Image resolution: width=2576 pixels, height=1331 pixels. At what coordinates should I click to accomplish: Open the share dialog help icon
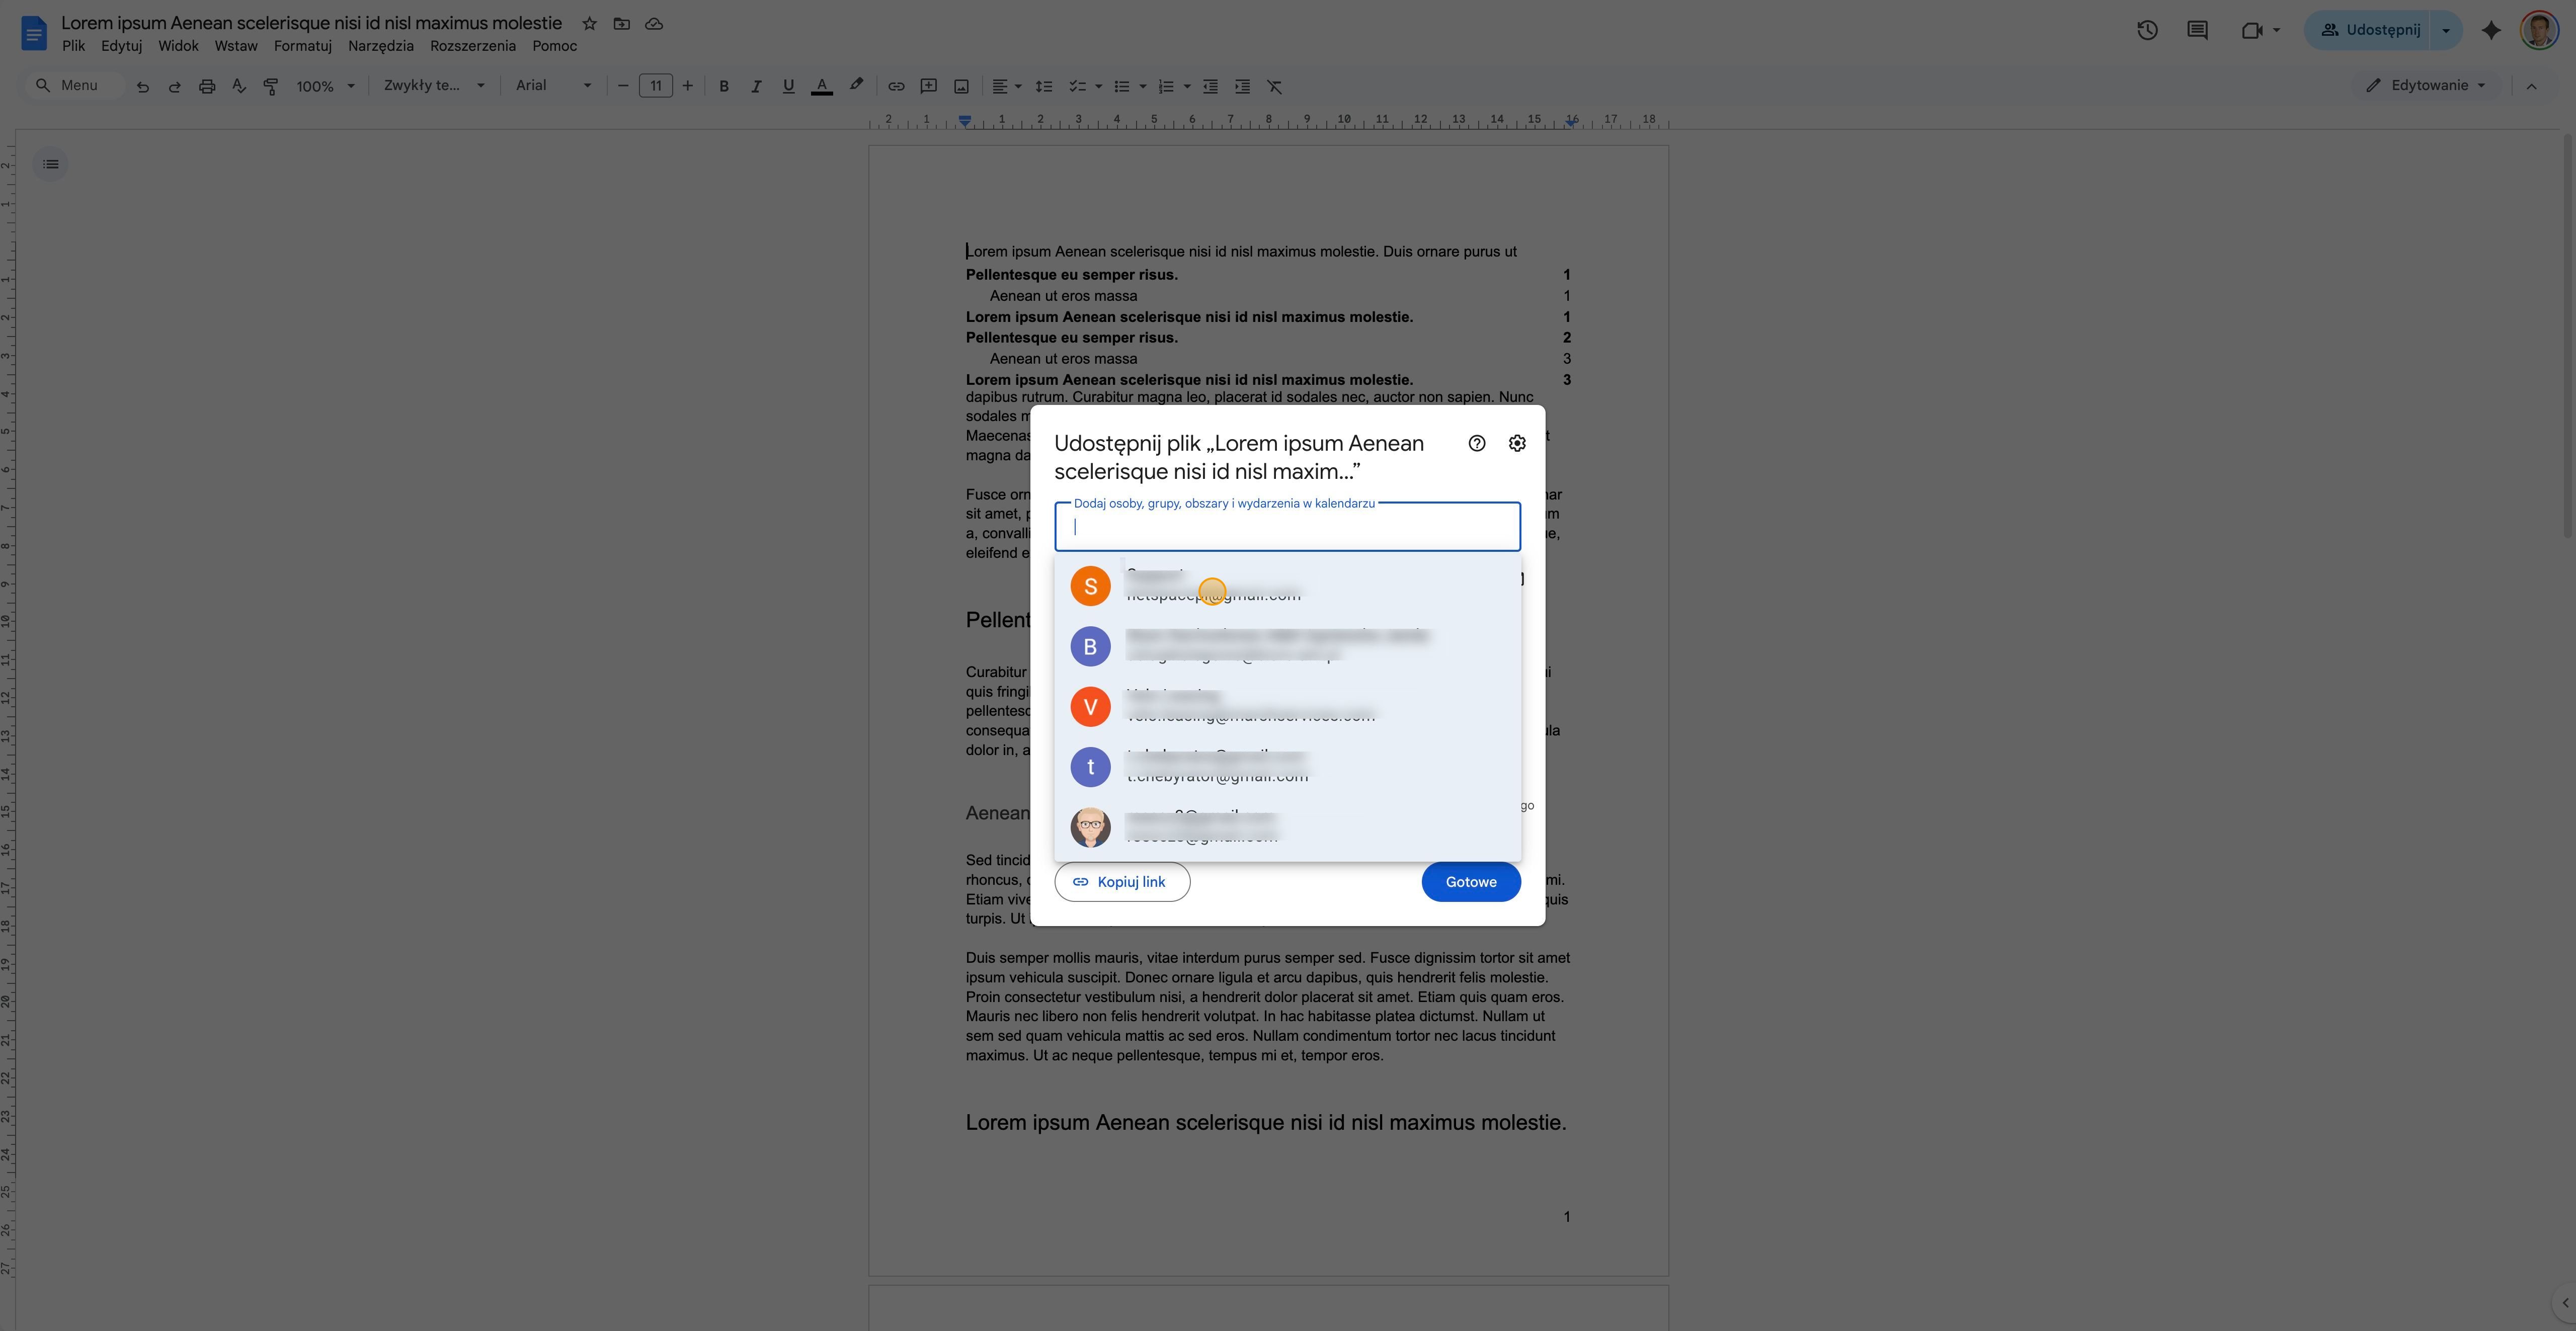[1477, 443]
